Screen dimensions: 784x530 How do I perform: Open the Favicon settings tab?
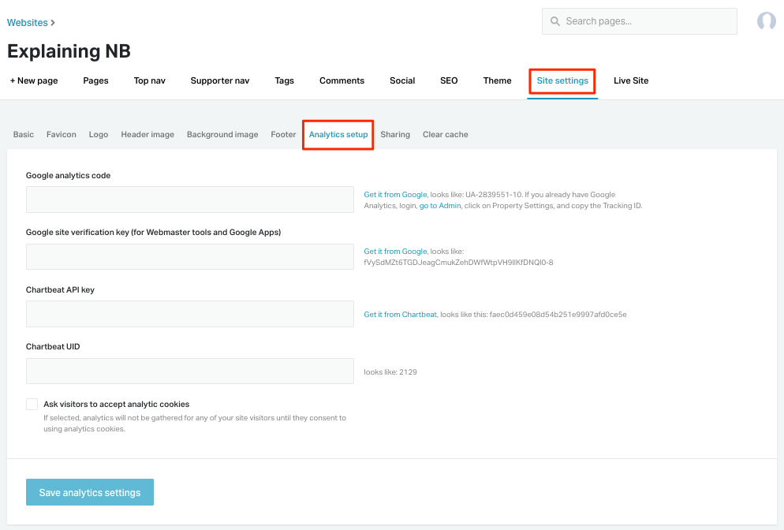(61, 134)
